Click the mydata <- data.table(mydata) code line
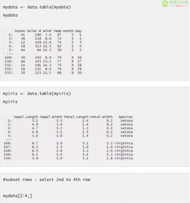Viewport: 190px width, 203px height. coord(37,7)
